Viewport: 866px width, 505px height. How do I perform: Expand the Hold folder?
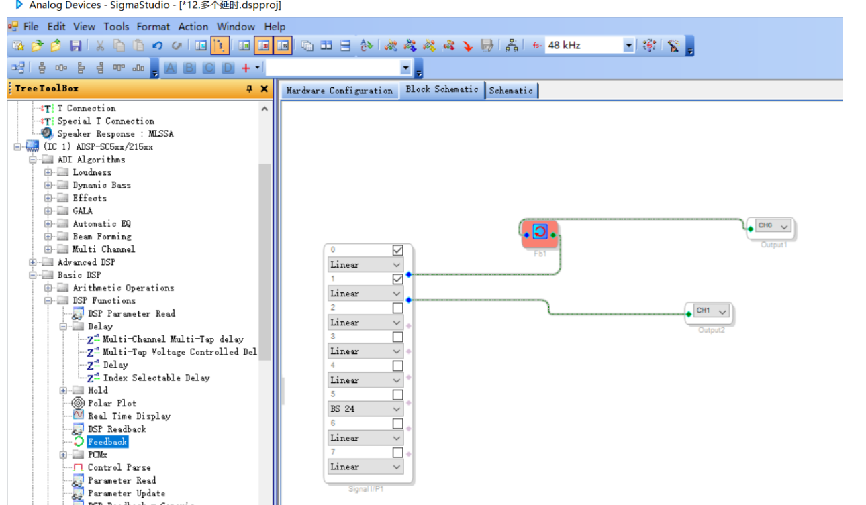pyautogui.click(x=64, y=390)
